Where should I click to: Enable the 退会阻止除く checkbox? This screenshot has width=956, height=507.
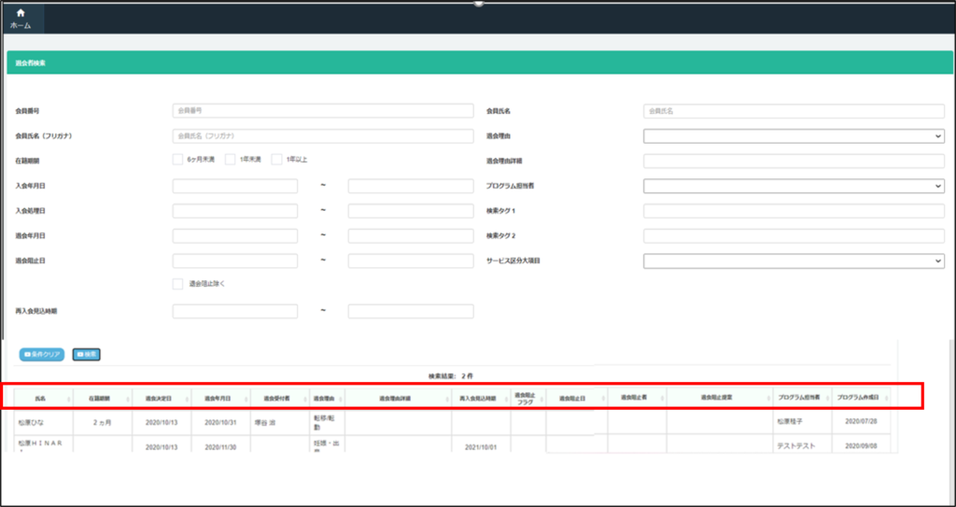tap(177, 284)
